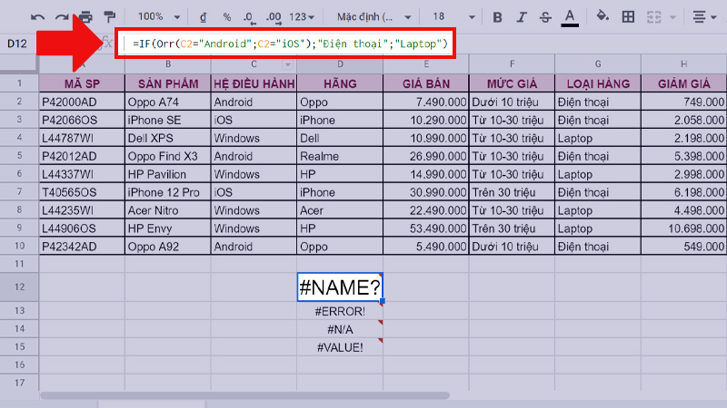Apply bold formatting with B icon

coord(497,17)
